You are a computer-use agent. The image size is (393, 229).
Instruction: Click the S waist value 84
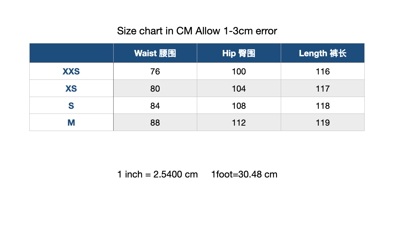(155, 106)
